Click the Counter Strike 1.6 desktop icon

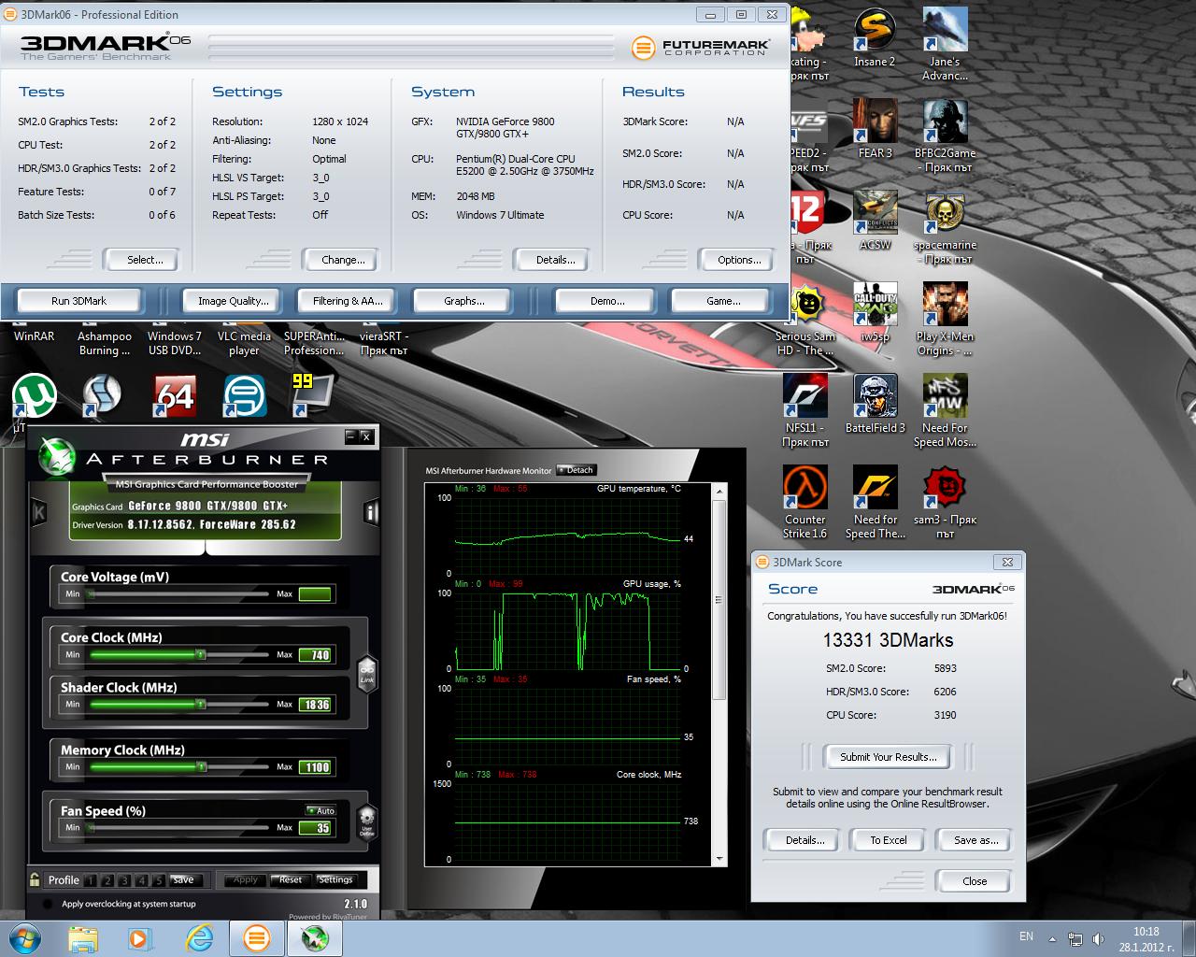coord(805,503)
